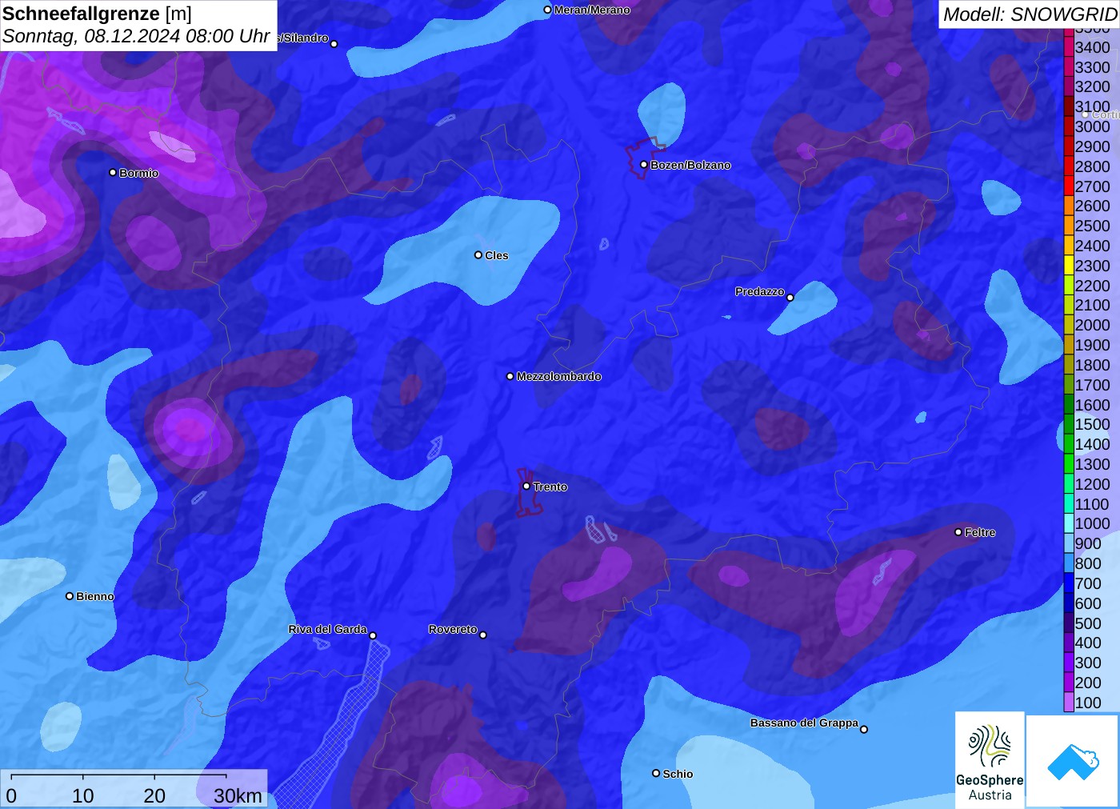Click the legend value 500
1120x809 pixels.
point(1088,623)
